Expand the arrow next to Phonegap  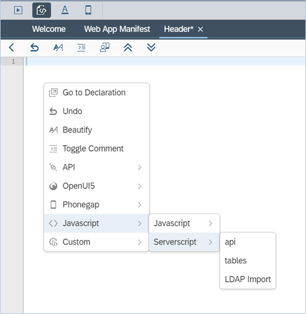click(140, 205)
